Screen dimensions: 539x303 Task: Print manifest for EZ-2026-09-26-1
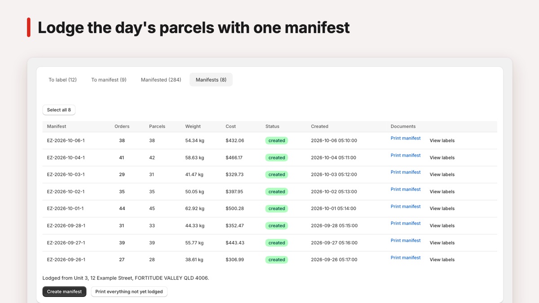(406, 258)
